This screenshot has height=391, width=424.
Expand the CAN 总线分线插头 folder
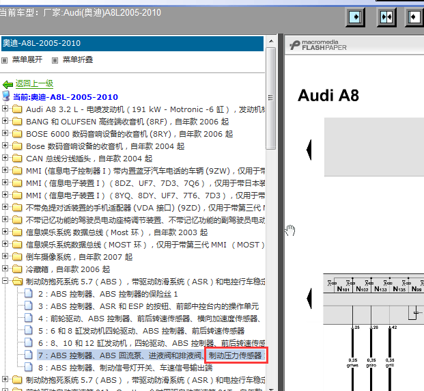pyautogui.click(x=5, y=158)
